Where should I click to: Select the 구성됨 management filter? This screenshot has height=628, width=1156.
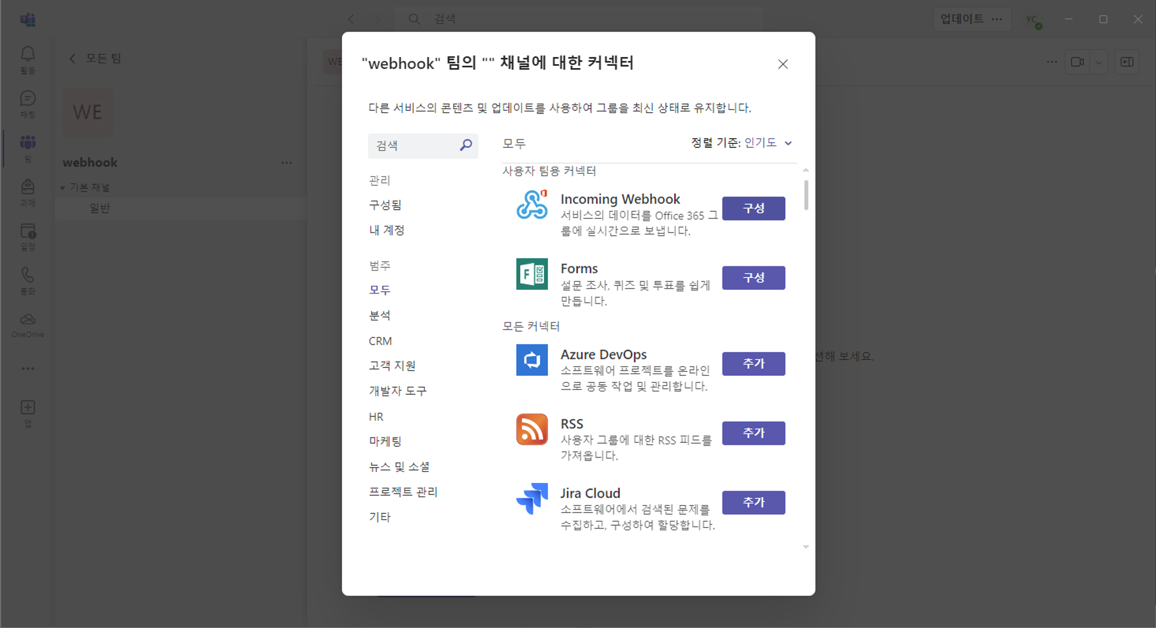click(x=385, y=205)
